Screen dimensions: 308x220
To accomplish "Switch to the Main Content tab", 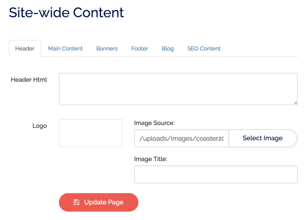I will [x=65, y=48].
